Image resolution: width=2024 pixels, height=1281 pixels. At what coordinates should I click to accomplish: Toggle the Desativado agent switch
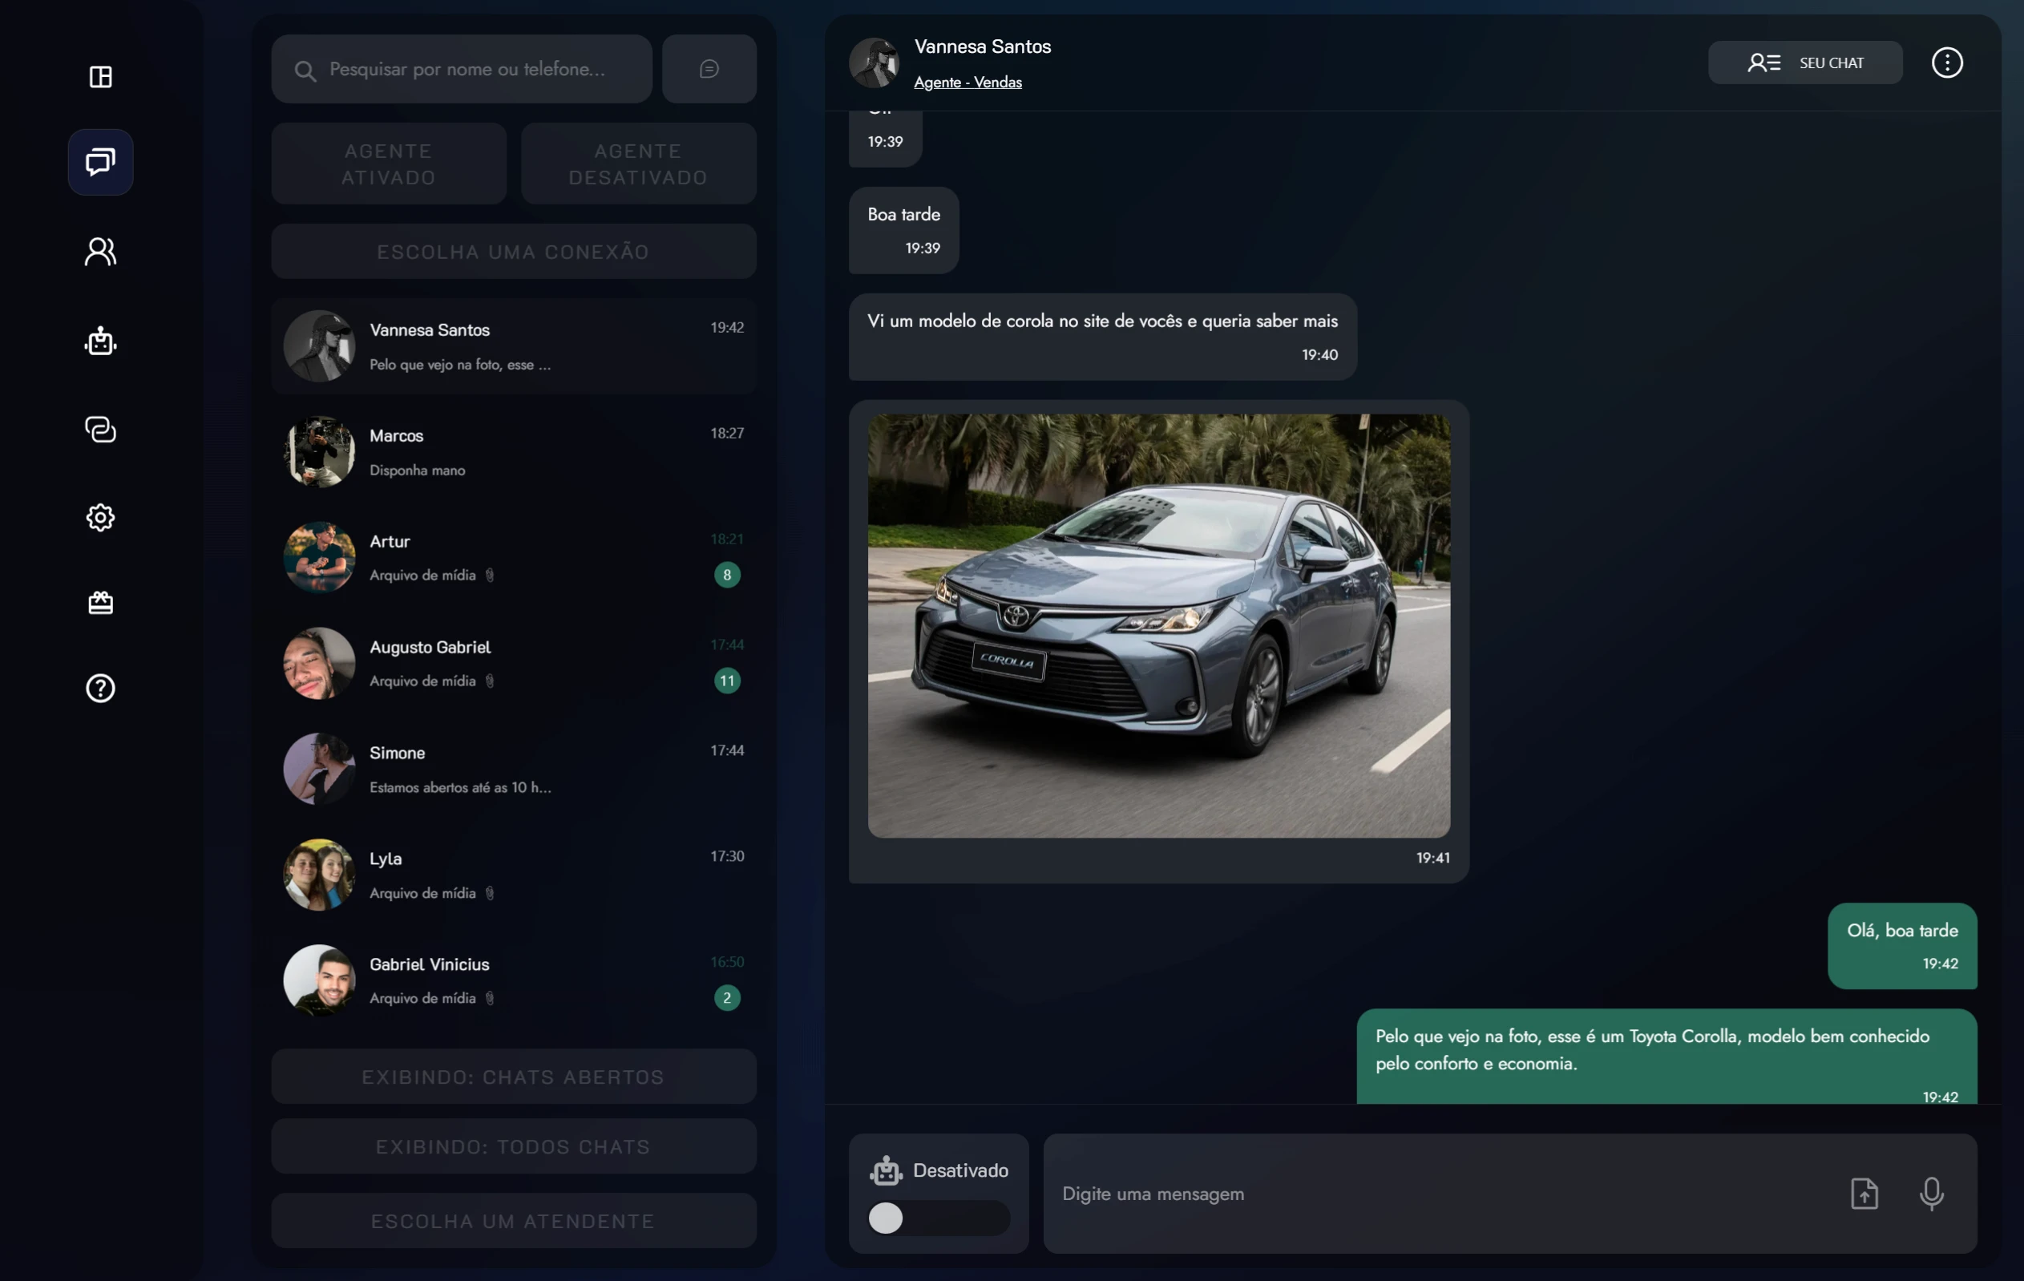point(938,1218)
